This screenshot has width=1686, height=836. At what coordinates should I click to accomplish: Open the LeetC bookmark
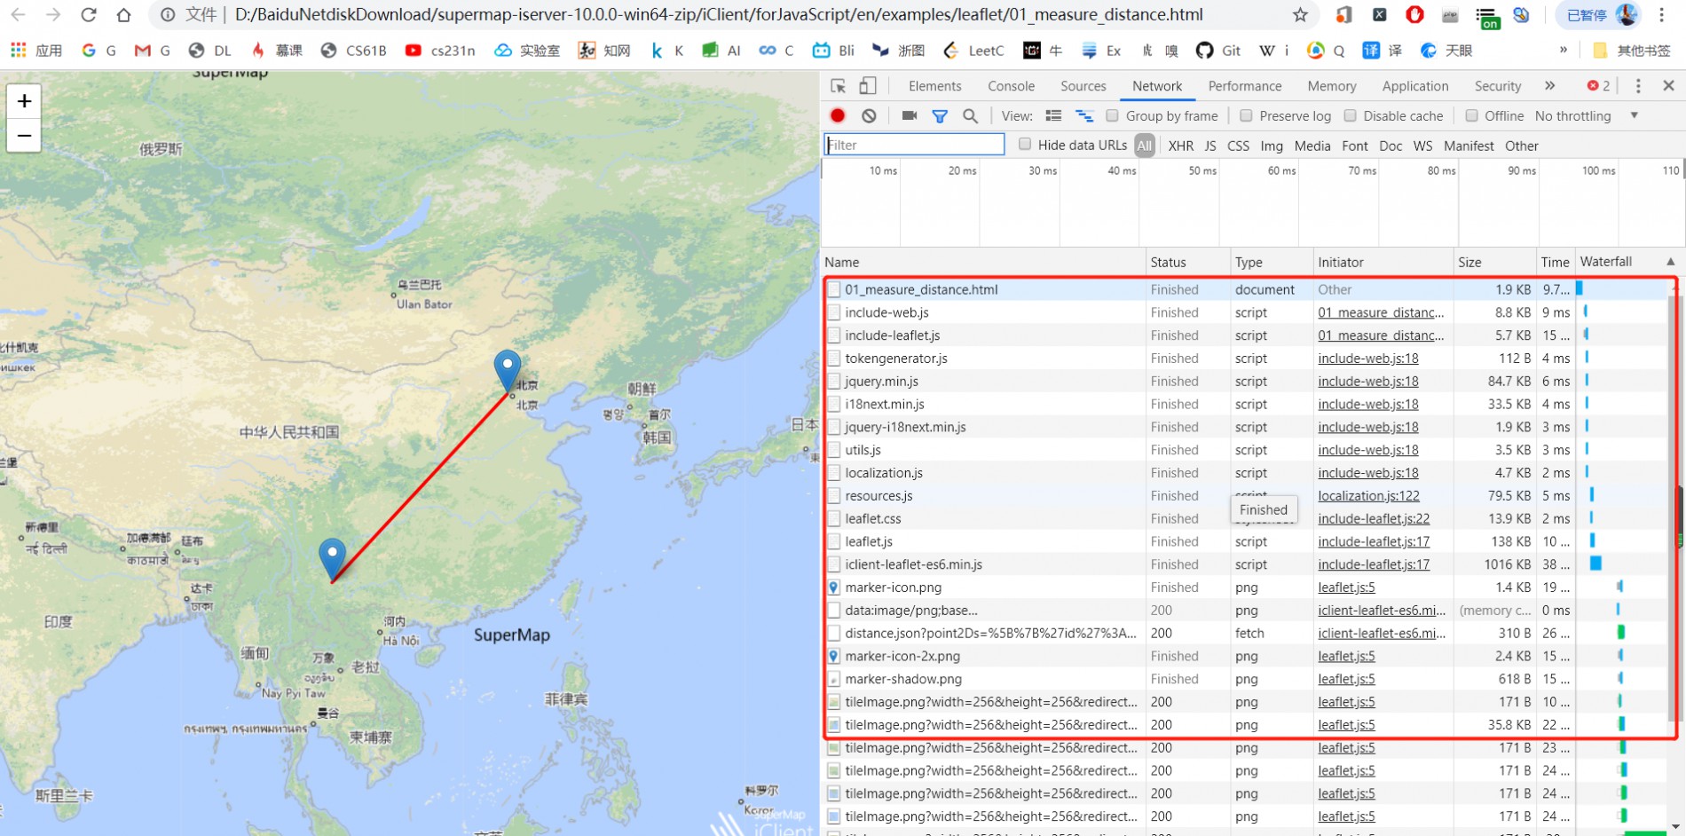(x=973, y=51)
